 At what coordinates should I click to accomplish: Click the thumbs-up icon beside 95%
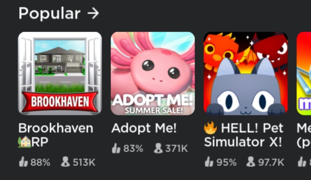[x=209, y=162]
